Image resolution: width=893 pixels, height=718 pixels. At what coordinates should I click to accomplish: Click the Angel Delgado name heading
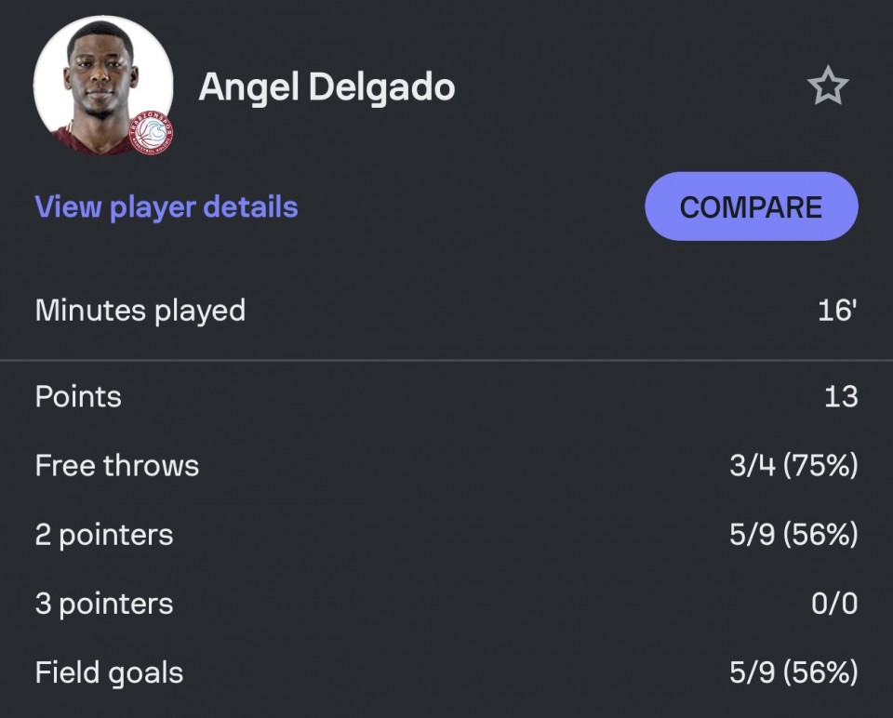pyautogui.click(x=327, y=87)
